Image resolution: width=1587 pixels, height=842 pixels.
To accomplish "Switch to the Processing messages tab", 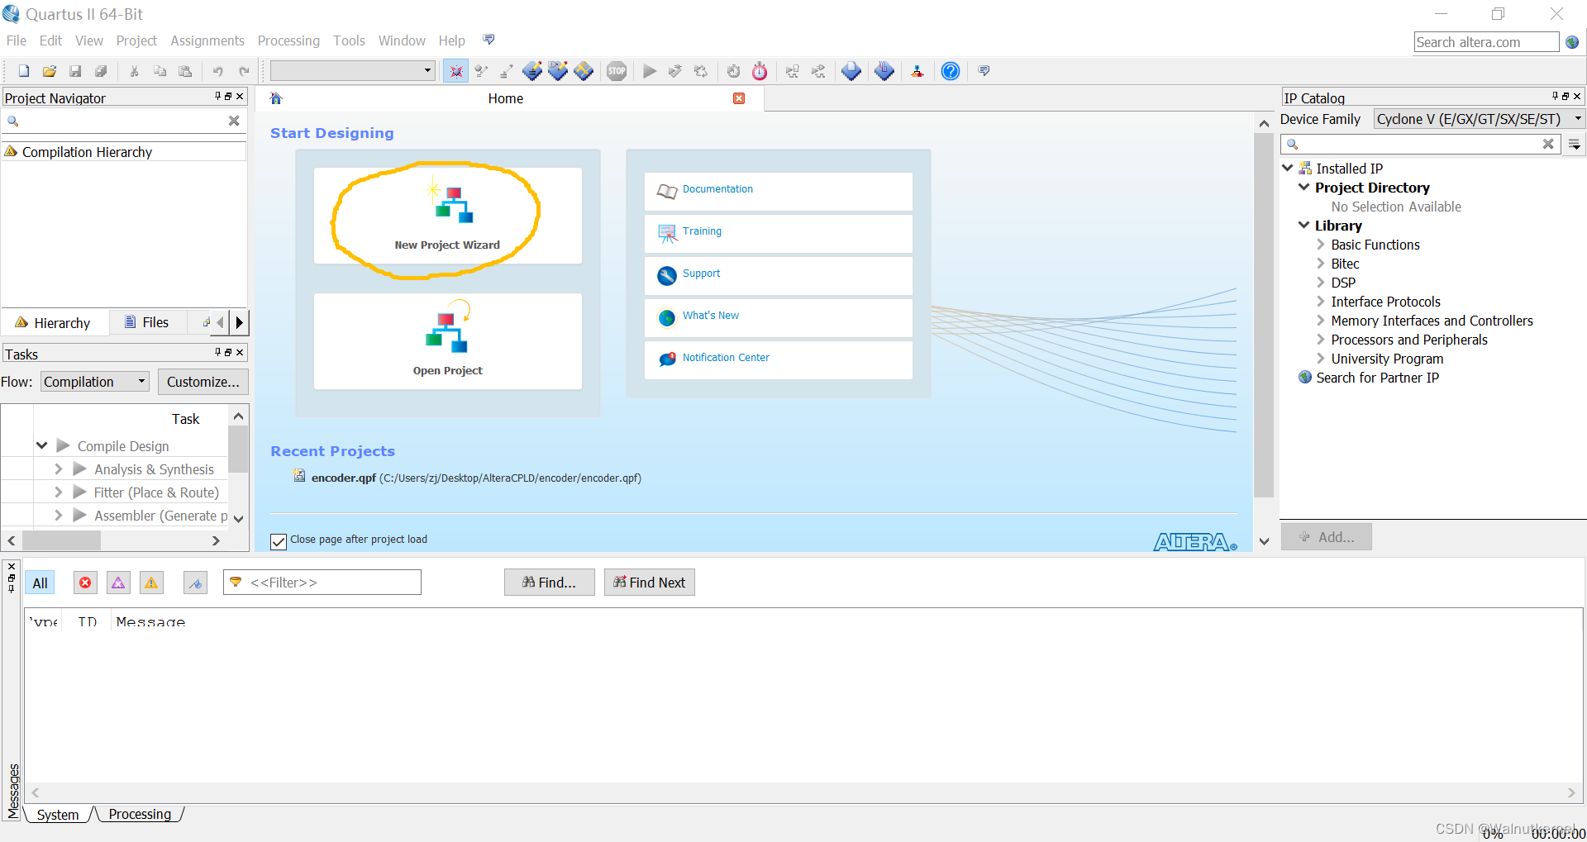I will click(x=140, y=814).
